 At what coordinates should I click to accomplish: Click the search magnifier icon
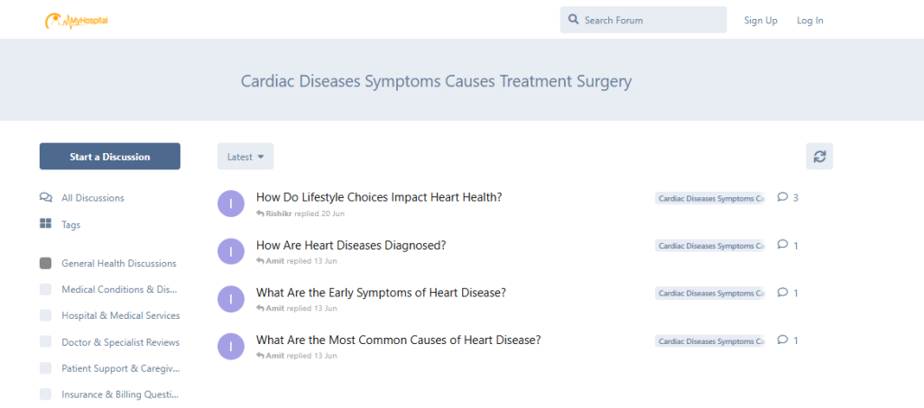[x=573, y=20]
